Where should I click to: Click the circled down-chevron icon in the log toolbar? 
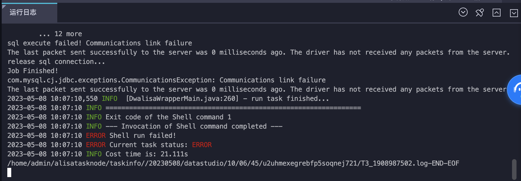463,12
